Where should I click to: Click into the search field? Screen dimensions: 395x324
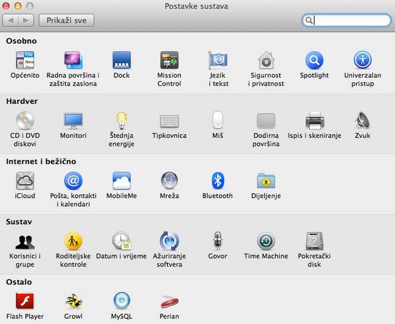351,20
